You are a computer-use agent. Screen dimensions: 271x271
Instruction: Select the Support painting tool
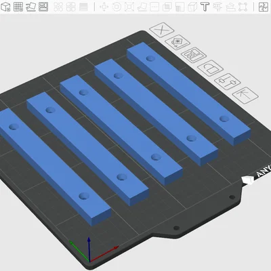pyautogui.click(x=180, y=7)
